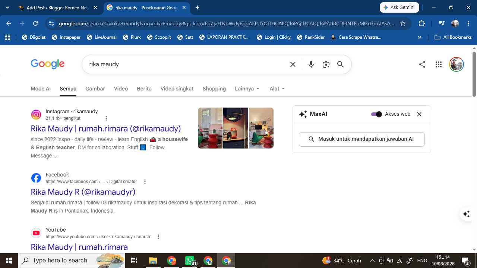Viewport: 477px width, 268px height.
Task: Open Chrome three-dot menu
Action: pos(468,23)
